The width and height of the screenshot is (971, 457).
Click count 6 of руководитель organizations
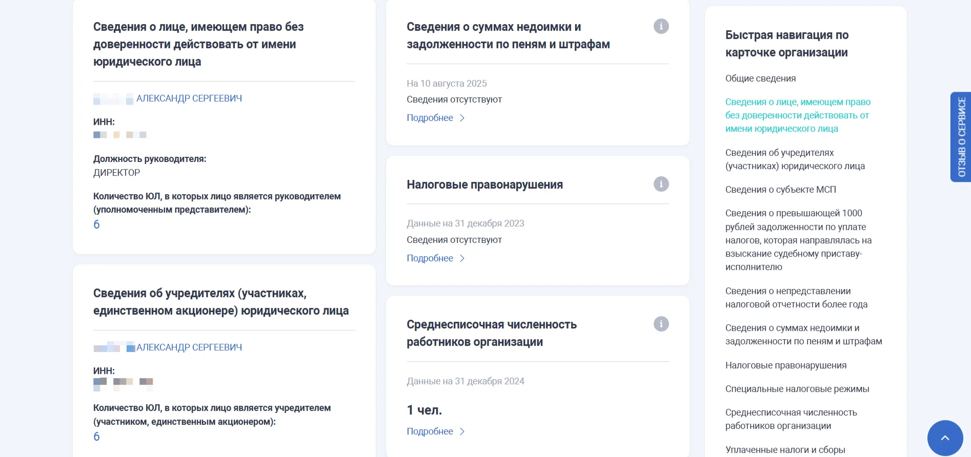(x=96, y=224)
